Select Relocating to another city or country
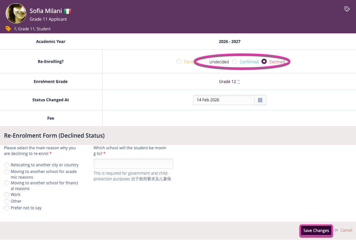Screen dimensions: 356x240 7,165
